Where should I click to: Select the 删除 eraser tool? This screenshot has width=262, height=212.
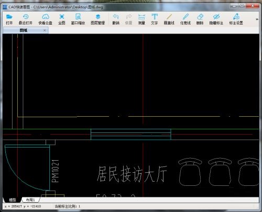(200, 19)
